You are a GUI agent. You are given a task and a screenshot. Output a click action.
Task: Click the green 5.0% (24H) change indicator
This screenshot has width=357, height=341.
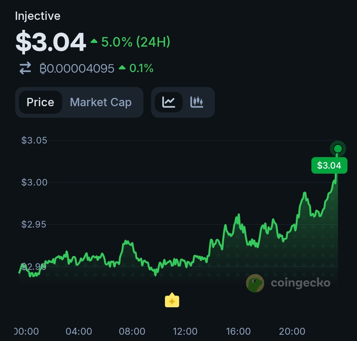(131, 42)
